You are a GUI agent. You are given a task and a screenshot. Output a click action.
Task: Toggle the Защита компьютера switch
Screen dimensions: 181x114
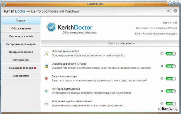point(171,79)
